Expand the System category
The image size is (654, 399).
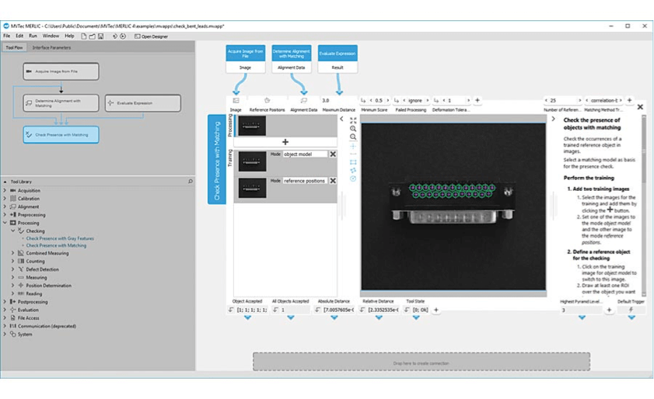pos(5,334)
